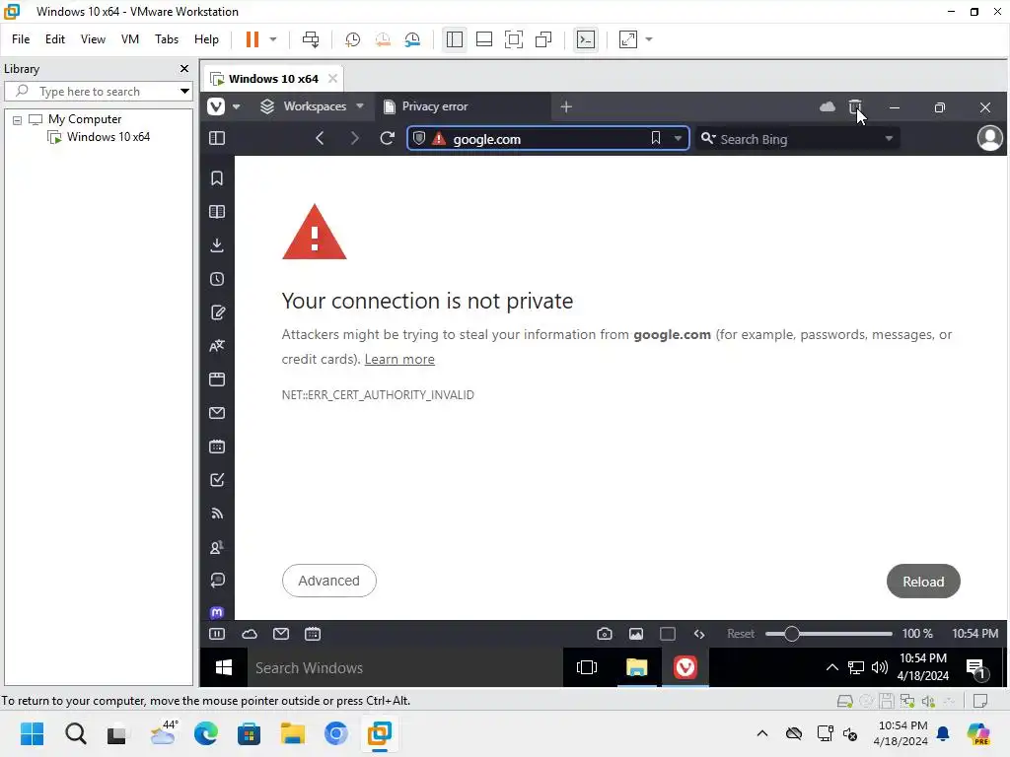Open the Downloads panel
Image resolution: width=1010 pixels, height=757 pixels.
[217, 245]
